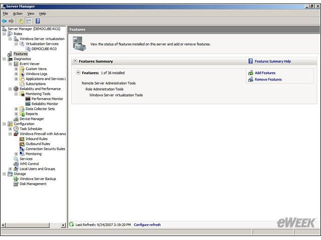Collapse the Diagnostics tree node
This screenshot has width=321, height=240.
[4, 59]
